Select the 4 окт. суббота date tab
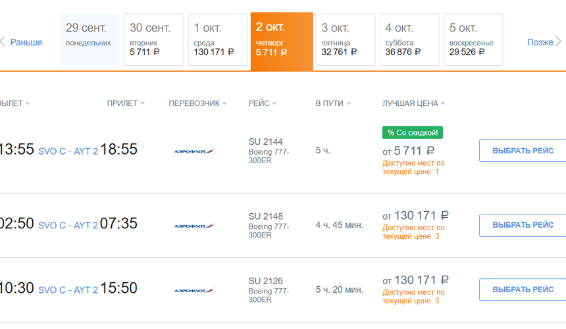 [409, 39]
